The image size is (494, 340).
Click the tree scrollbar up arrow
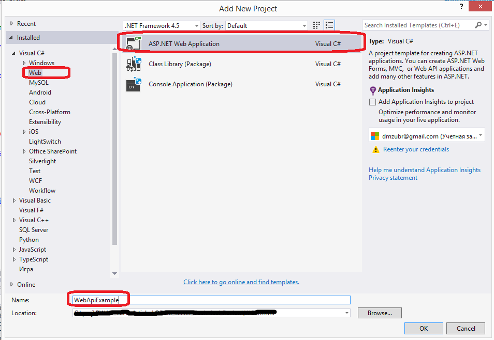click(x=114, y=49)
